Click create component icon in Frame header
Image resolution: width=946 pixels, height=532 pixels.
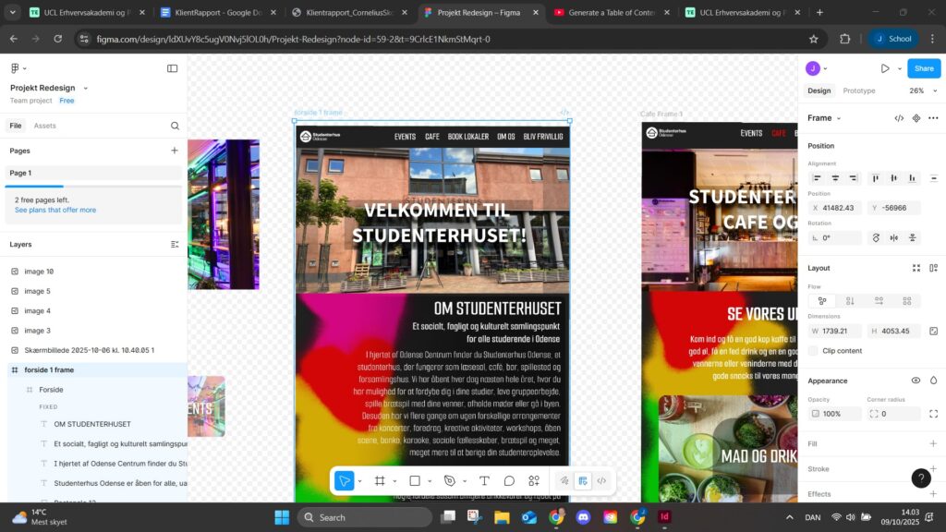click(916, 117)
